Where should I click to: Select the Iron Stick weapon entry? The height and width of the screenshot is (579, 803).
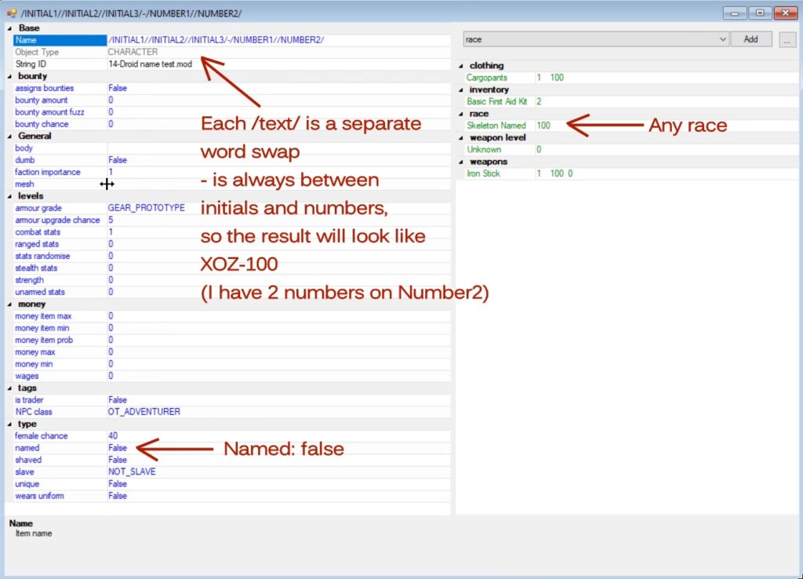pos(483,173)
